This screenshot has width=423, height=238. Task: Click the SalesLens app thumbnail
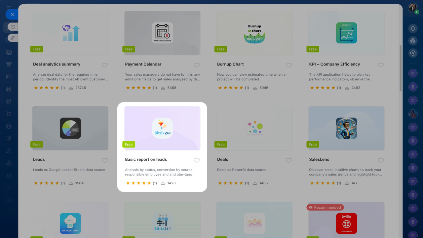346,128
